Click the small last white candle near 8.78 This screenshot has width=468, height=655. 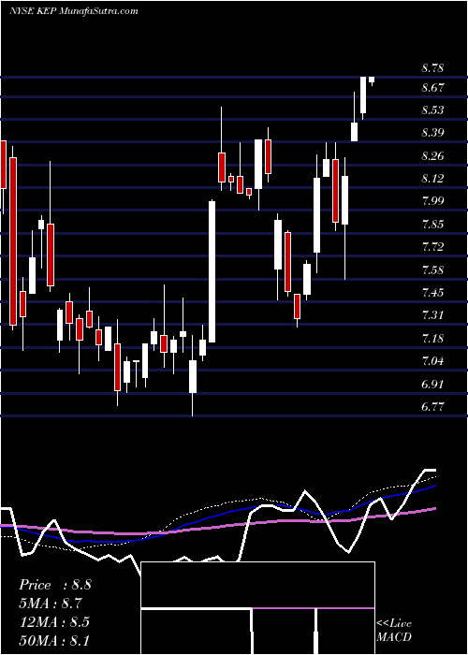(x=371, y=80)
